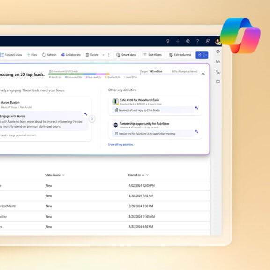The width and height of the screenshot is (270, 270).
Task: Click the Created on sort arrow
Action: point(143,175)
